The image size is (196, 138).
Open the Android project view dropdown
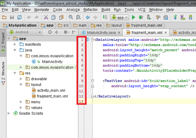click(25, 32)
